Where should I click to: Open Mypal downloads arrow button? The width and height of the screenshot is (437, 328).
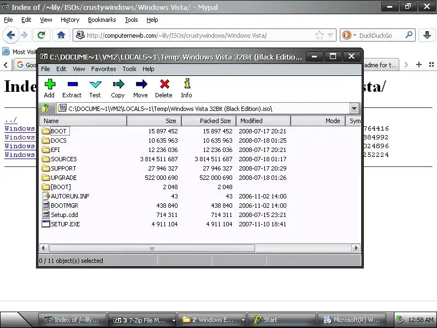(427, 35)
